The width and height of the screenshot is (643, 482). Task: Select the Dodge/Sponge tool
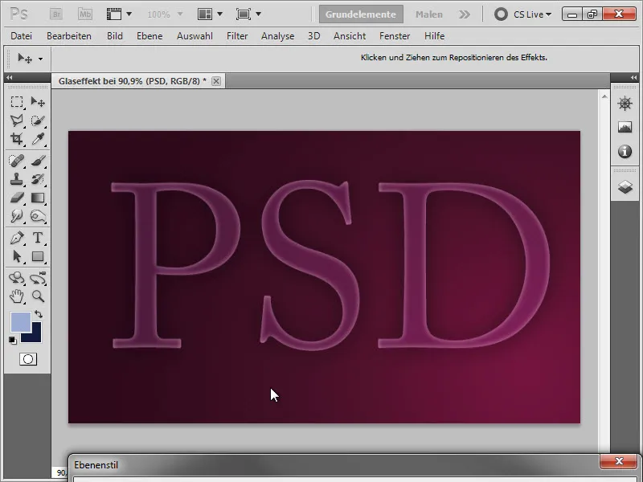38,216
